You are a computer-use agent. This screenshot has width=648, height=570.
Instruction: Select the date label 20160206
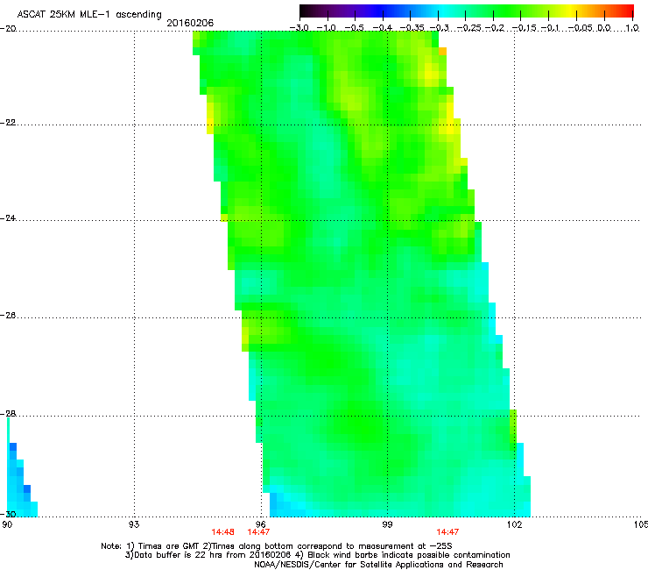[190, 23]
